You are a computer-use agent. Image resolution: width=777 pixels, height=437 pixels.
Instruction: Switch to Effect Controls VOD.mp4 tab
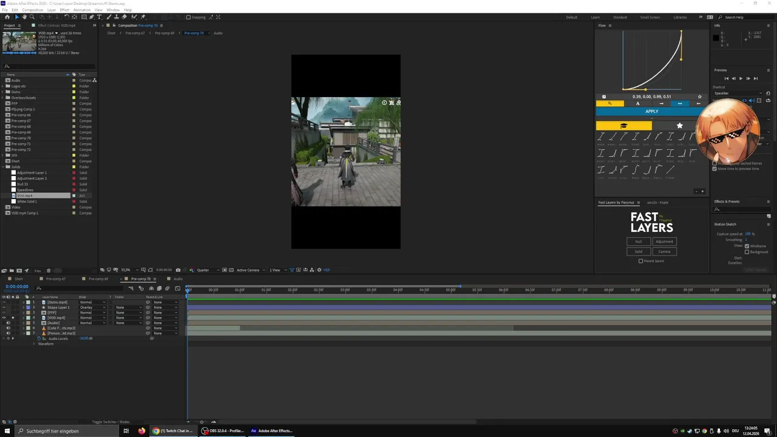[x=56, y=25]
